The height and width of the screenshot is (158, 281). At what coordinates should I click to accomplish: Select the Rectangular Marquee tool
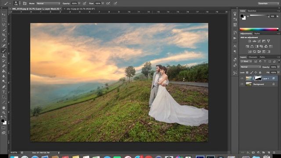[4, 20]
